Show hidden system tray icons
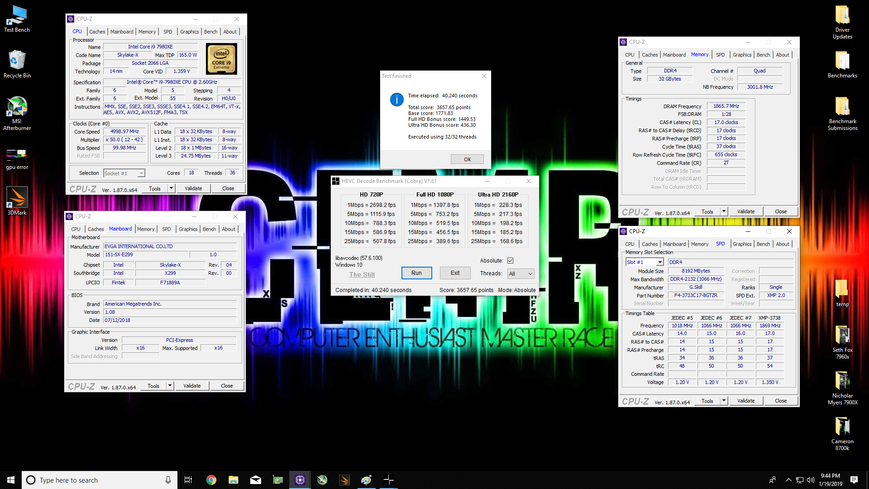The width and height of the screenshot is (869, 489). click(788, 480)
